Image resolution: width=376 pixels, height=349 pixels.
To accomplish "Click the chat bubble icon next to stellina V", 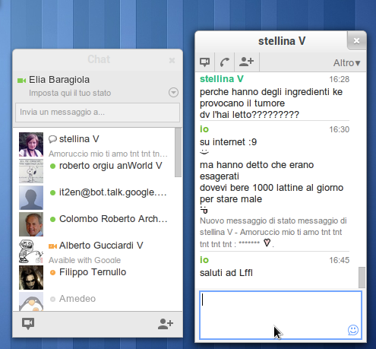I will [52, 139].
